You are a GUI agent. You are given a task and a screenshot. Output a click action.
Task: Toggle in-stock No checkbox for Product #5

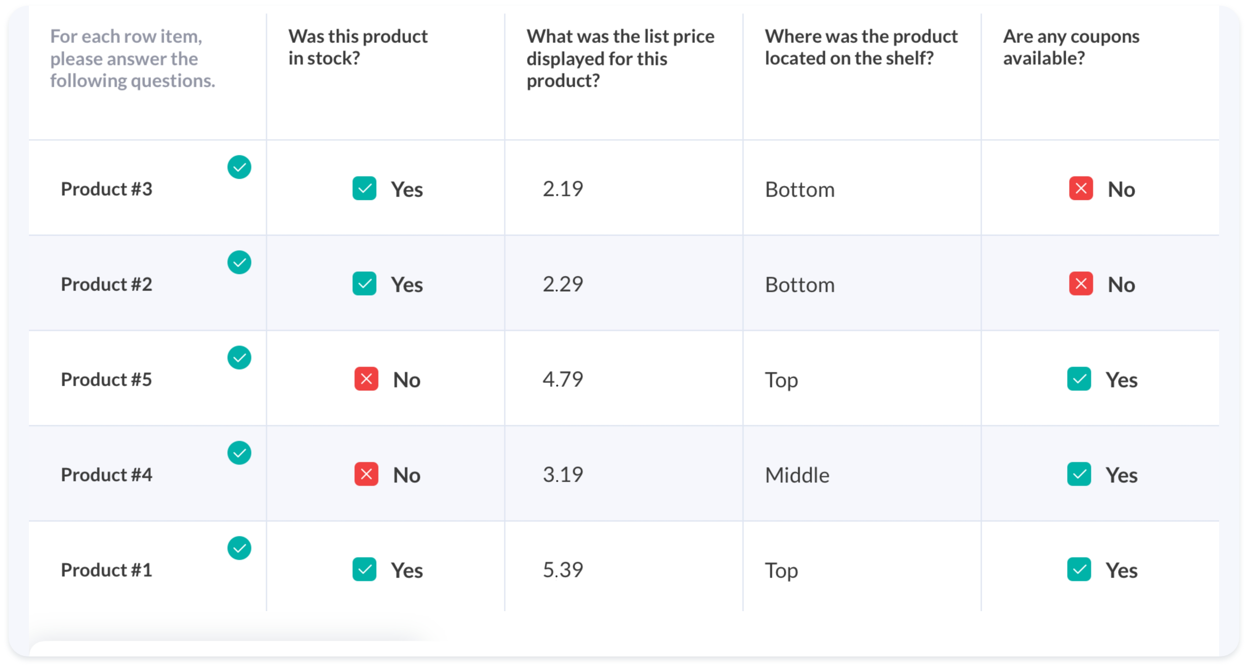click(366, 379)
